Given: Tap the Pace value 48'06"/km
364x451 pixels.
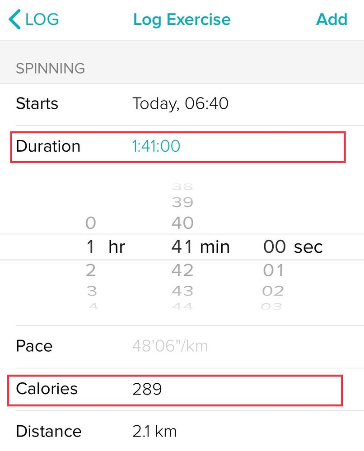Looking at the screenshot, I should click(x=170, y=346).
